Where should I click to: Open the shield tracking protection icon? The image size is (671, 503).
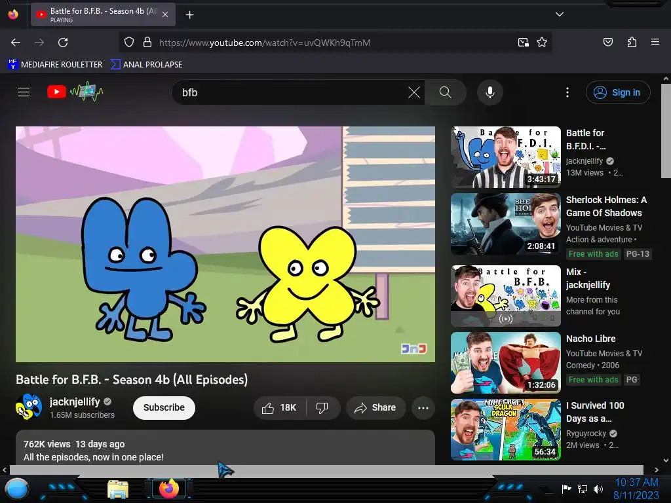pyautogui.click(x=129, y=43)
